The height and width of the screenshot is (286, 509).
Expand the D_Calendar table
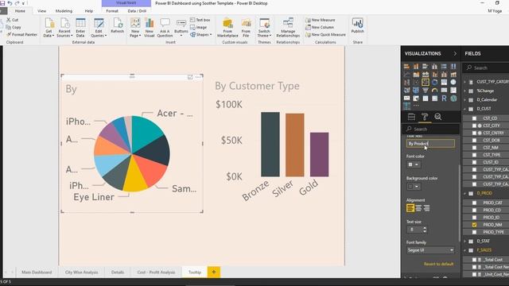pos(465,100)
